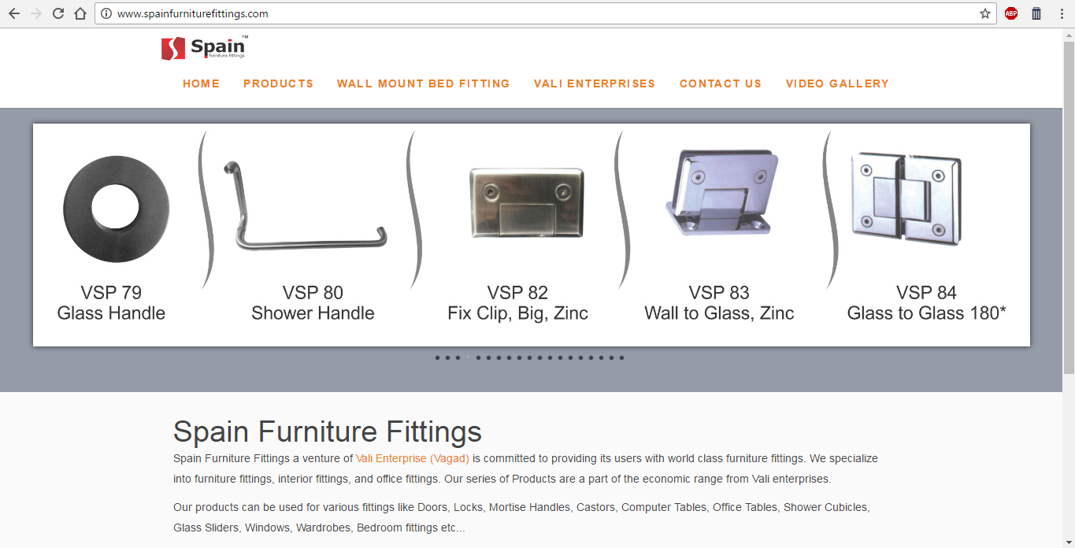Image resolution: width=1075 pixels, height=548 pixels.
Task: Open Chrome three-dot menu
Action: (1061, 13)
